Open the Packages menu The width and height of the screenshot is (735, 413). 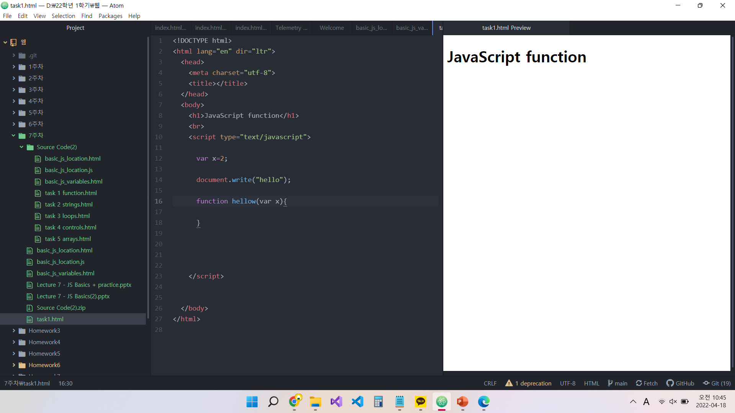point(110,16)
